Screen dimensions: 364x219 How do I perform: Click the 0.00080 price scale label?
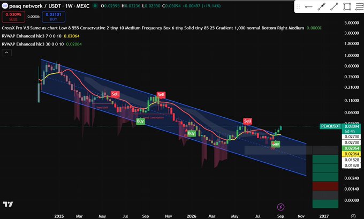(x=352, y=200)
